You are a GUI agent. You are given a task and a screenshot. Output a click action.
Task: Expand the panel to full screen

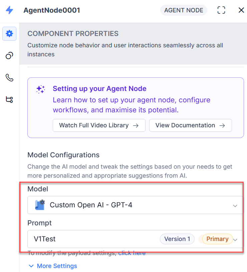pos(221,10)
